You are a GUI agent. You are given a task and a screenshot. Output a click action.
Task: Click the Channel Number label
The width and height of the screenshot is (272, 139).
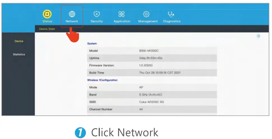tap(101, 109)
